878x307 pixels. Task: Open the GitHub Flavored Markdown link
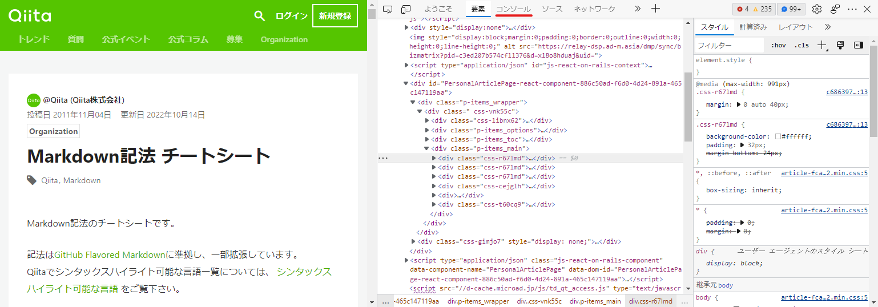[110, 254]
